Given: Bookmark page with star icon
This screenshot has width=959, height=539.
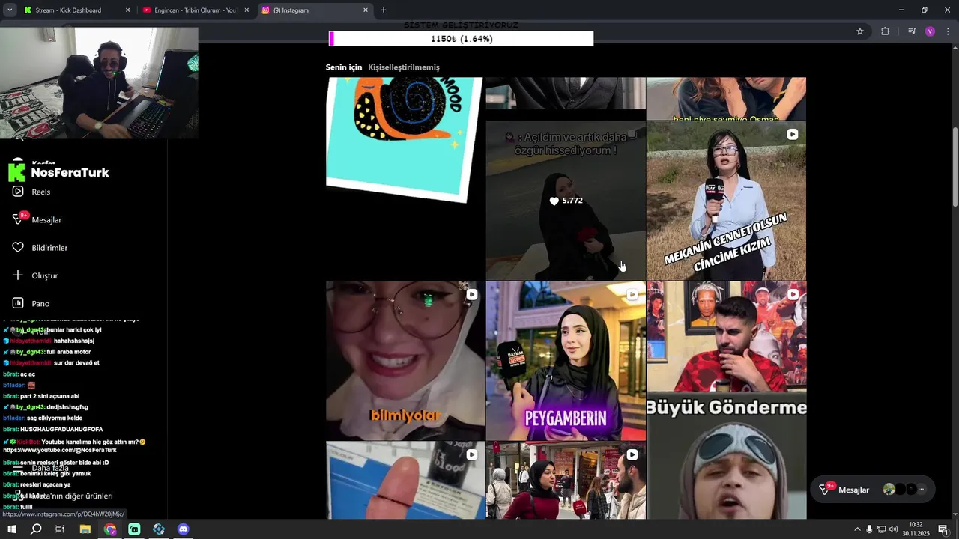Looking at the screenshot, I should coord(860,31).
